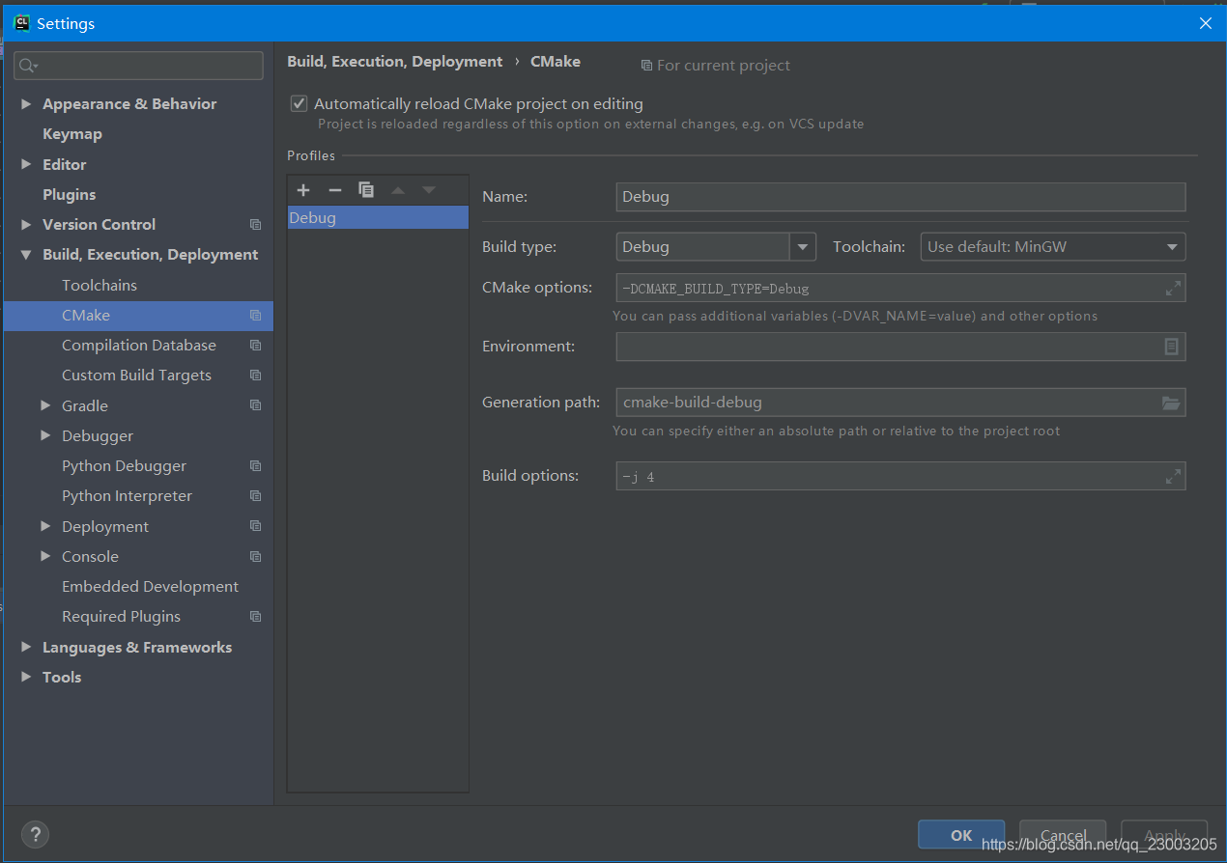Screen dimensions: 1227x863
Task: Click the Apply button
Action: [1164, 835]
